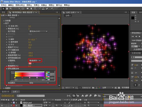The image size is (142, 107).
Task: Select the Puppet Pin tool
Action: [x=52, y=9]
